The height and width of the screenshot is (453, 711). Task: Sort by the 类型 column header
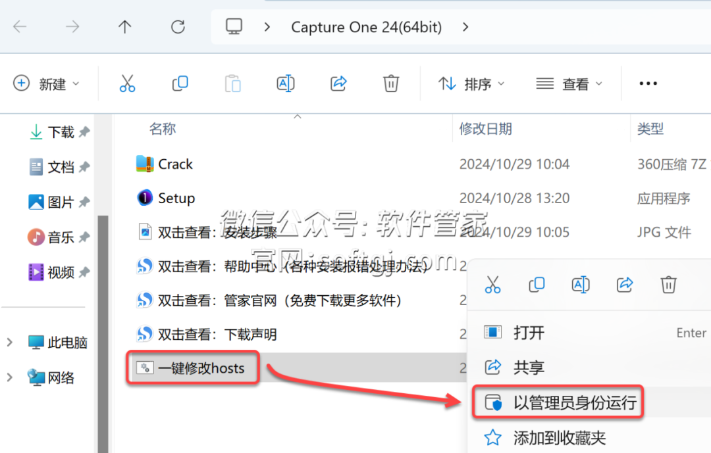coord(650,129)
